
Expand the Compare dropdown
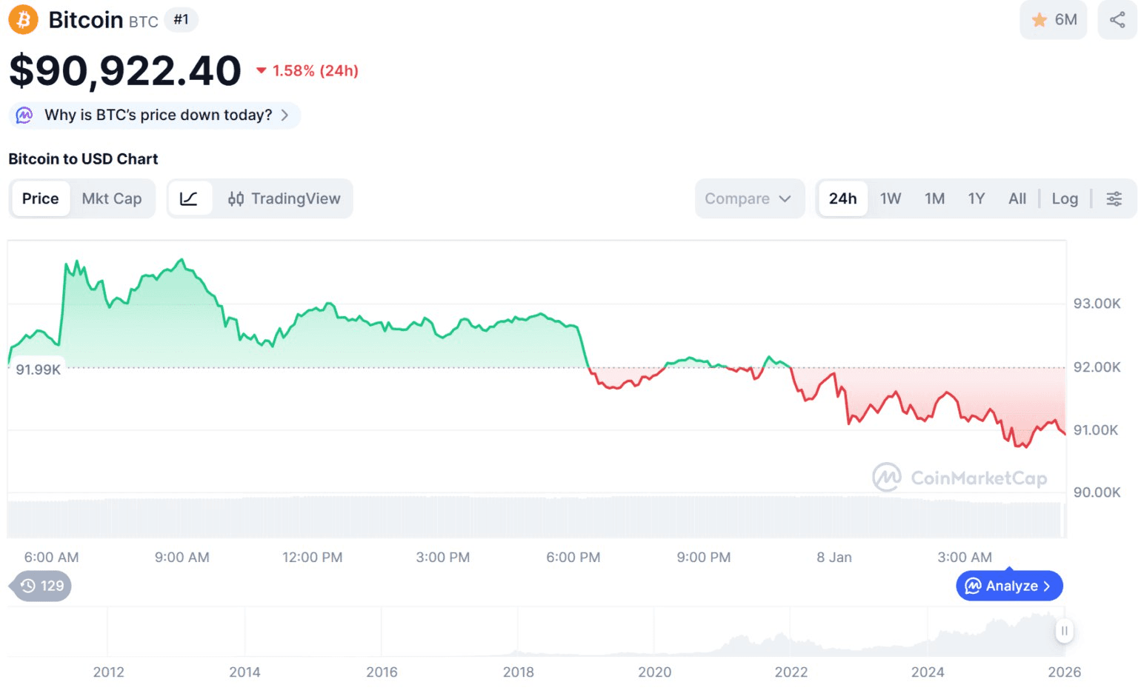click(x=748, y=198)
